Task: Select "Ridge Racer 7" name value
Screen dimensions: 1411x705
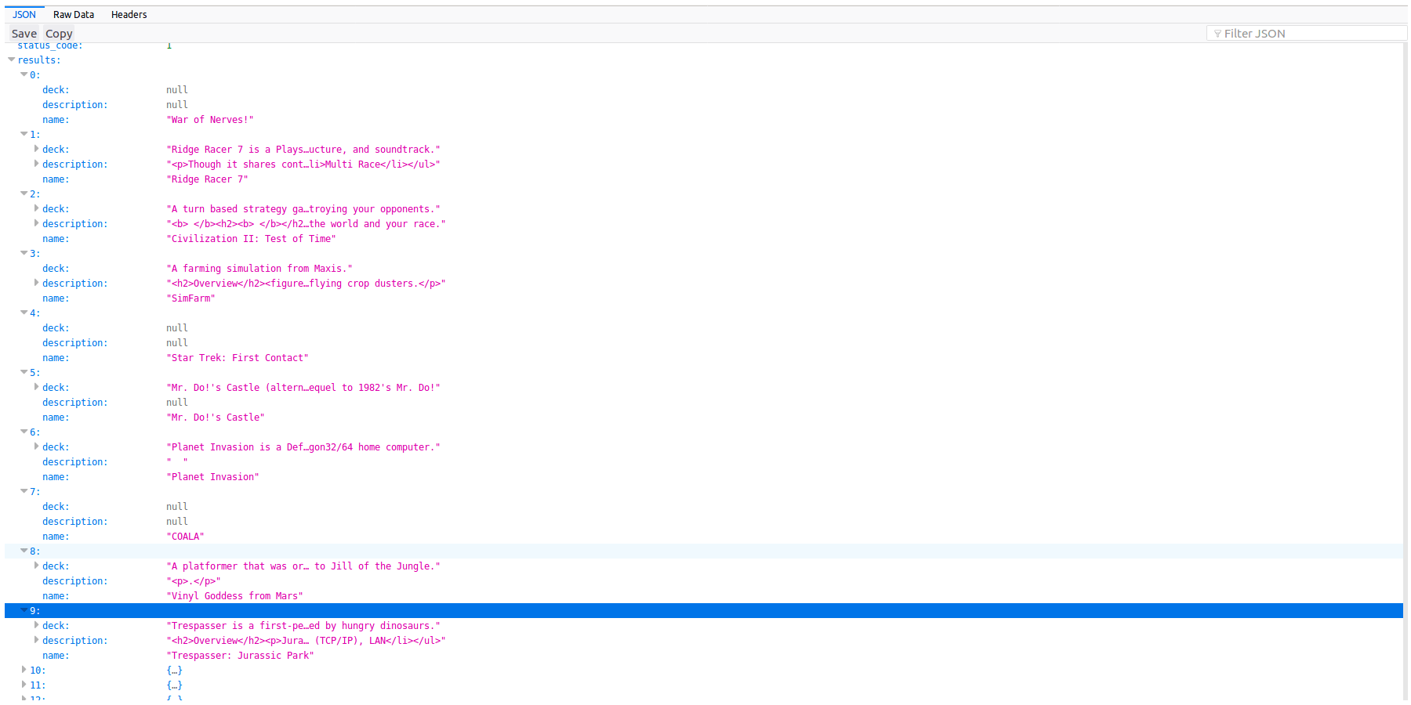Action: (207, 179)
